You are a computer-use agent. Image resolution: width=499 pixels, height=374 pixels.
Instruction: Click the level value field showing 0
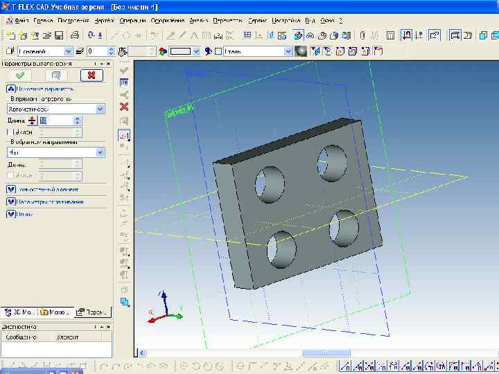(98, 51)
